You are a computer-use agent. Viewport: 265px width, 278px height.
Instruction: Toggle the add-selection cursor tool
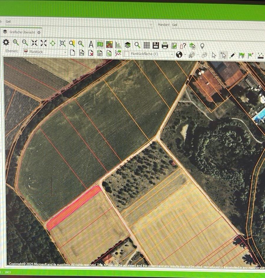(x=223, y=55)
